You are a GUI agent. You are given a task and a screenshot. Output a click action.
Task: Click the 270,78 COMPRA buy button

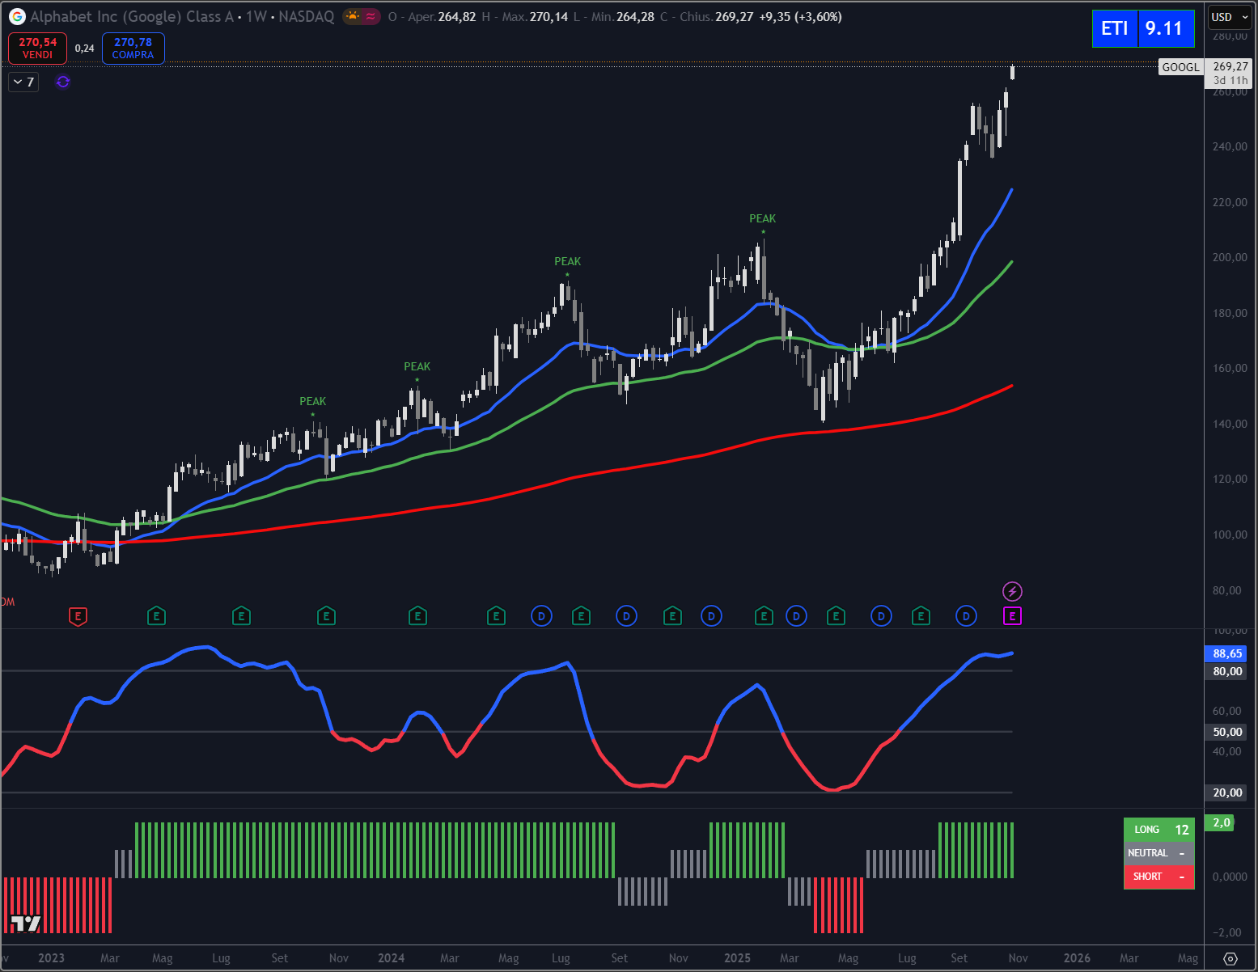pyautogui.click(x=133, y=48)
